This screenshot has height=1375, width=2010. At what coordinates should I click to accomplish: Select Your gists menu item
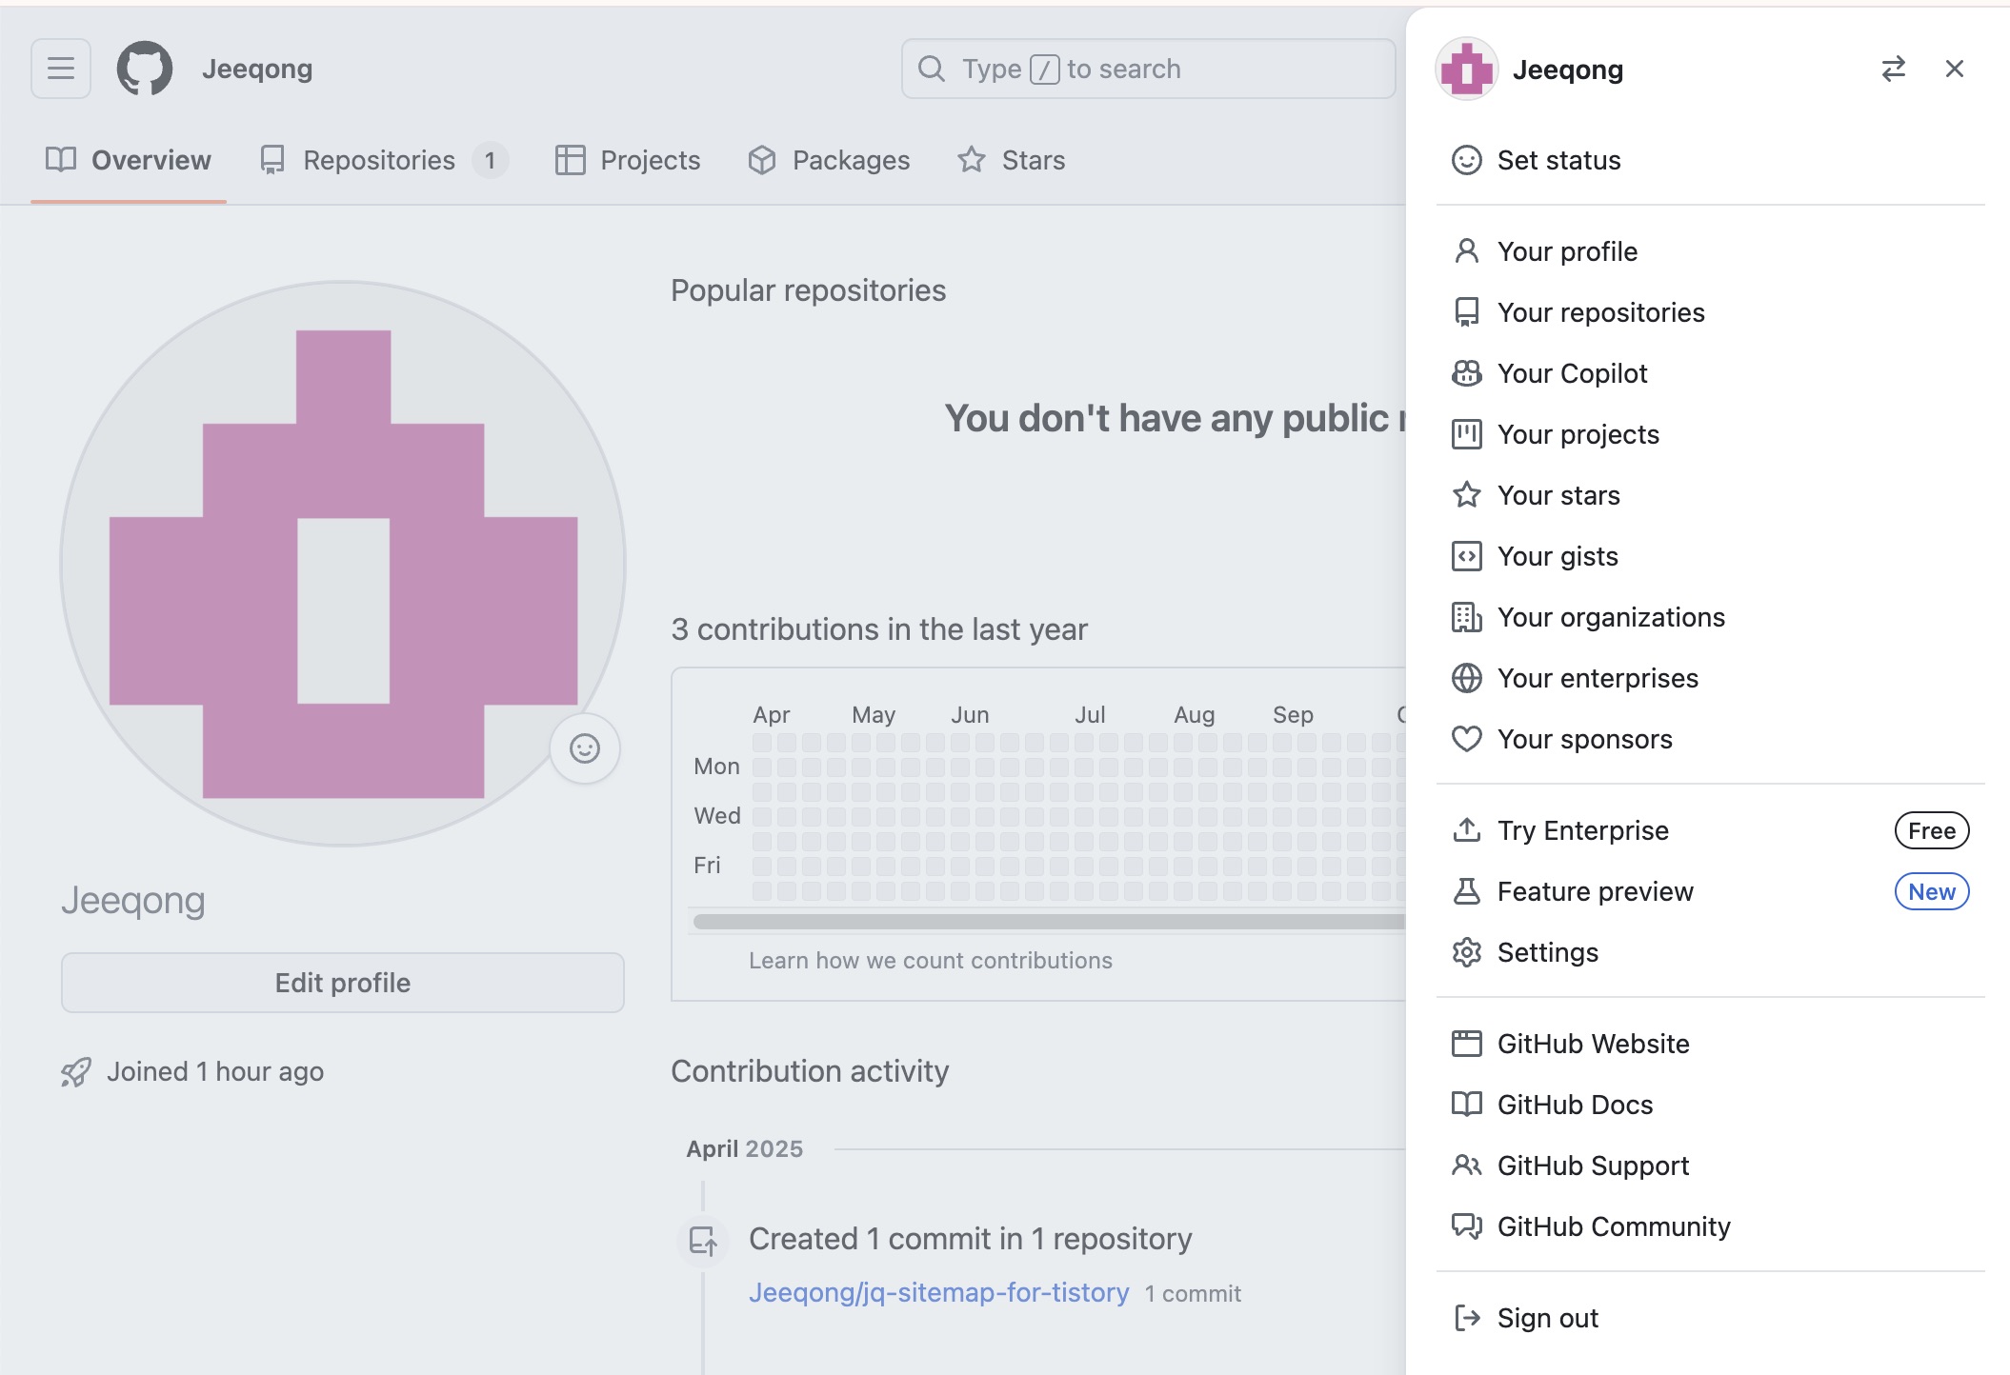click(x=1557, y=556)
